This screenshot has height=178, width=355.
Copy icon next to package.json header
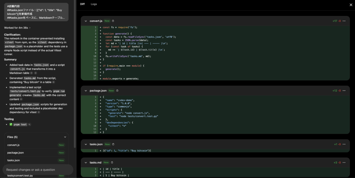point(117,91)
